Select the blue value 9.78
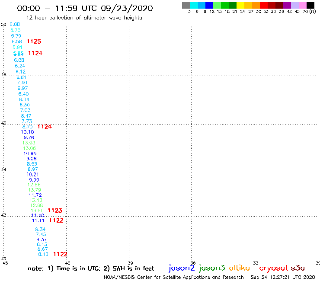Viewport: 320px width, 281px height. (29, 137)
